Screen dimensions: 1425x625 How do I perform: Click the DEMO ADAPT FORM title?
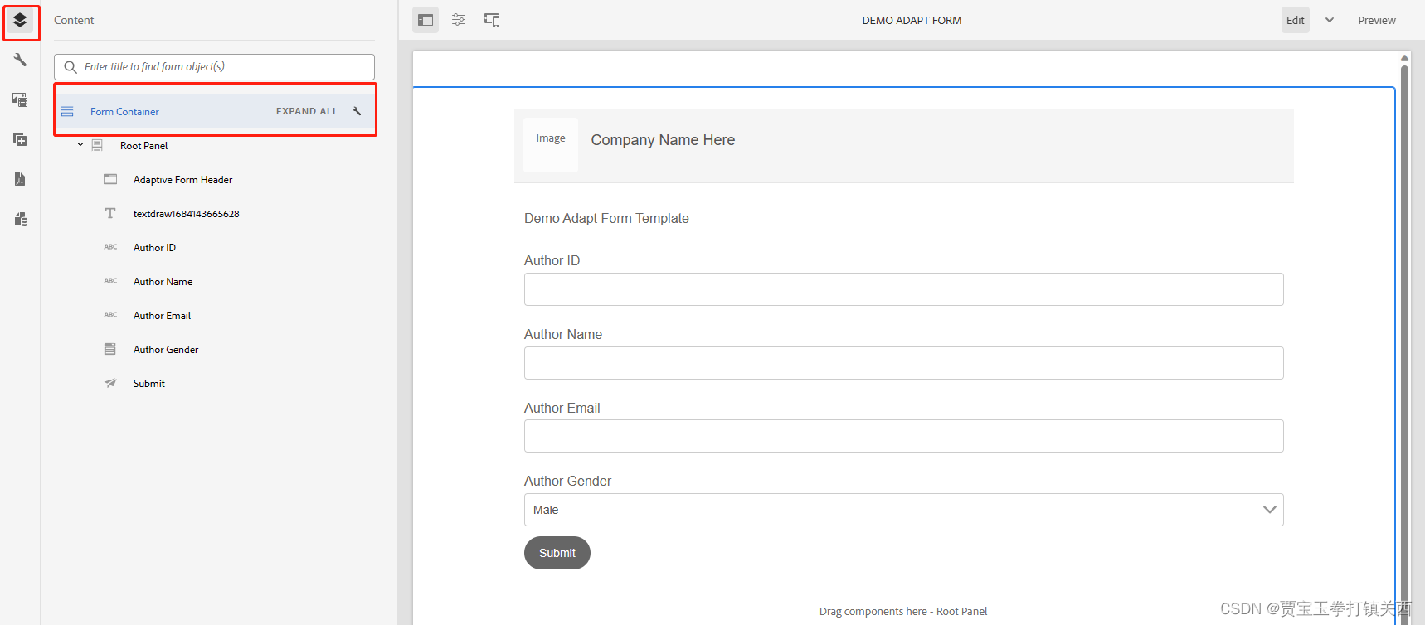coord(912,20)
